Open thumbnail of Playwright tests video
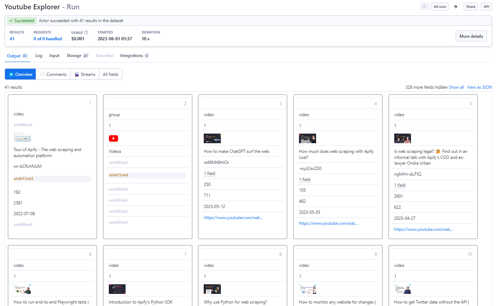497x306 pixels. [22, 289]
